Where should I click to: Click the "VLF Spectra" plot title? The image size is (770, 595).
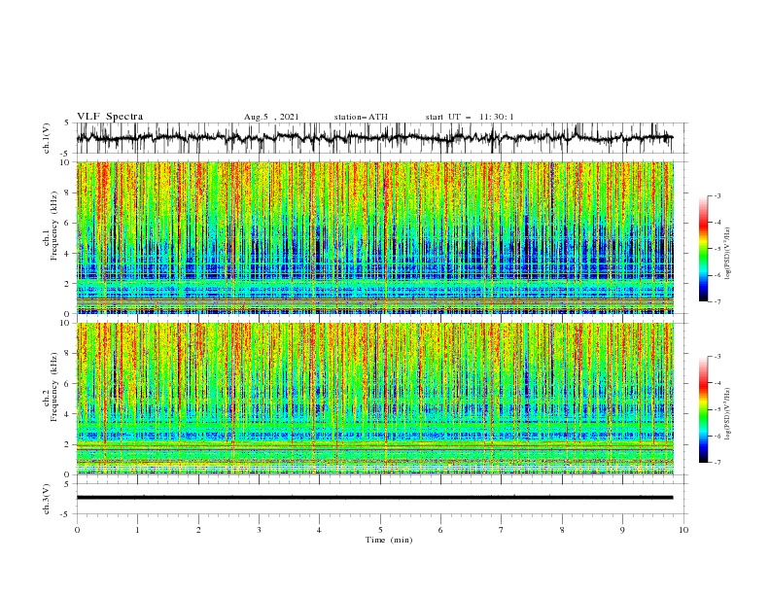point(110,117)
